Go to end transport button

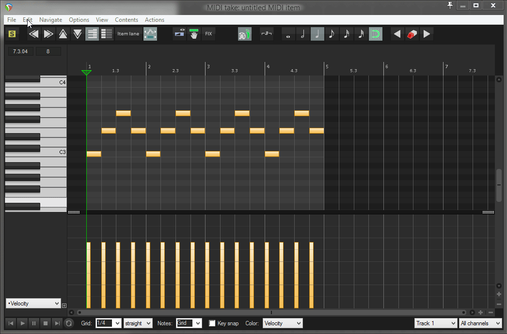(57, 323)
